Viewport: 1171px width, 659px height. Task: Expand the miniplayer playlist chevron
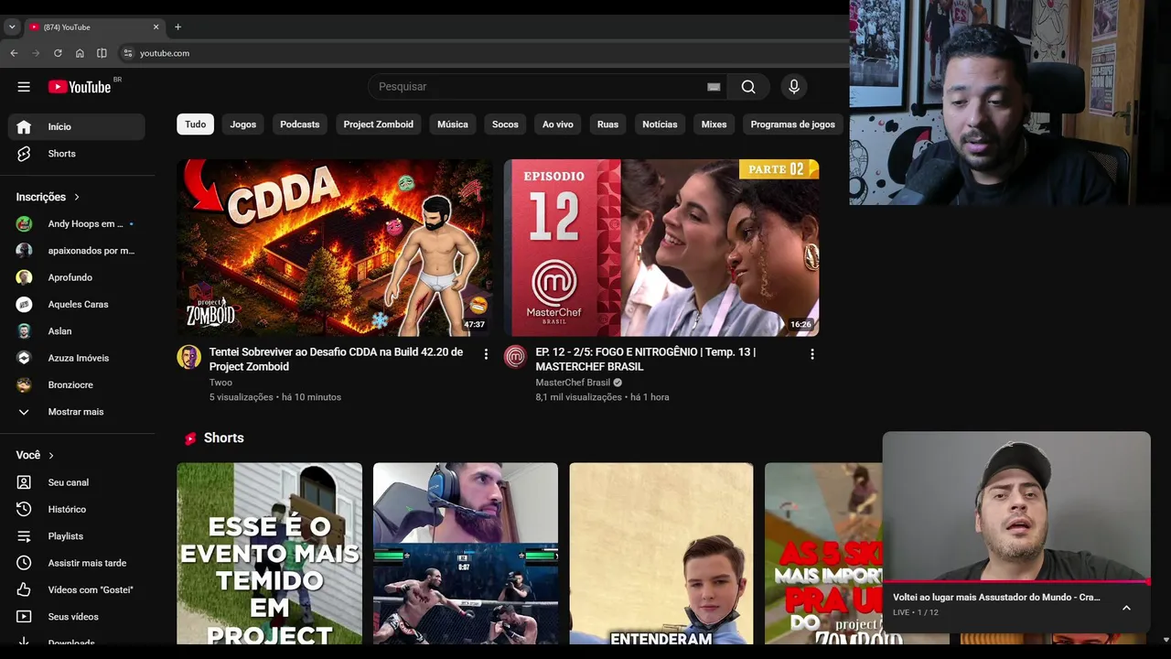point(1126,608)
